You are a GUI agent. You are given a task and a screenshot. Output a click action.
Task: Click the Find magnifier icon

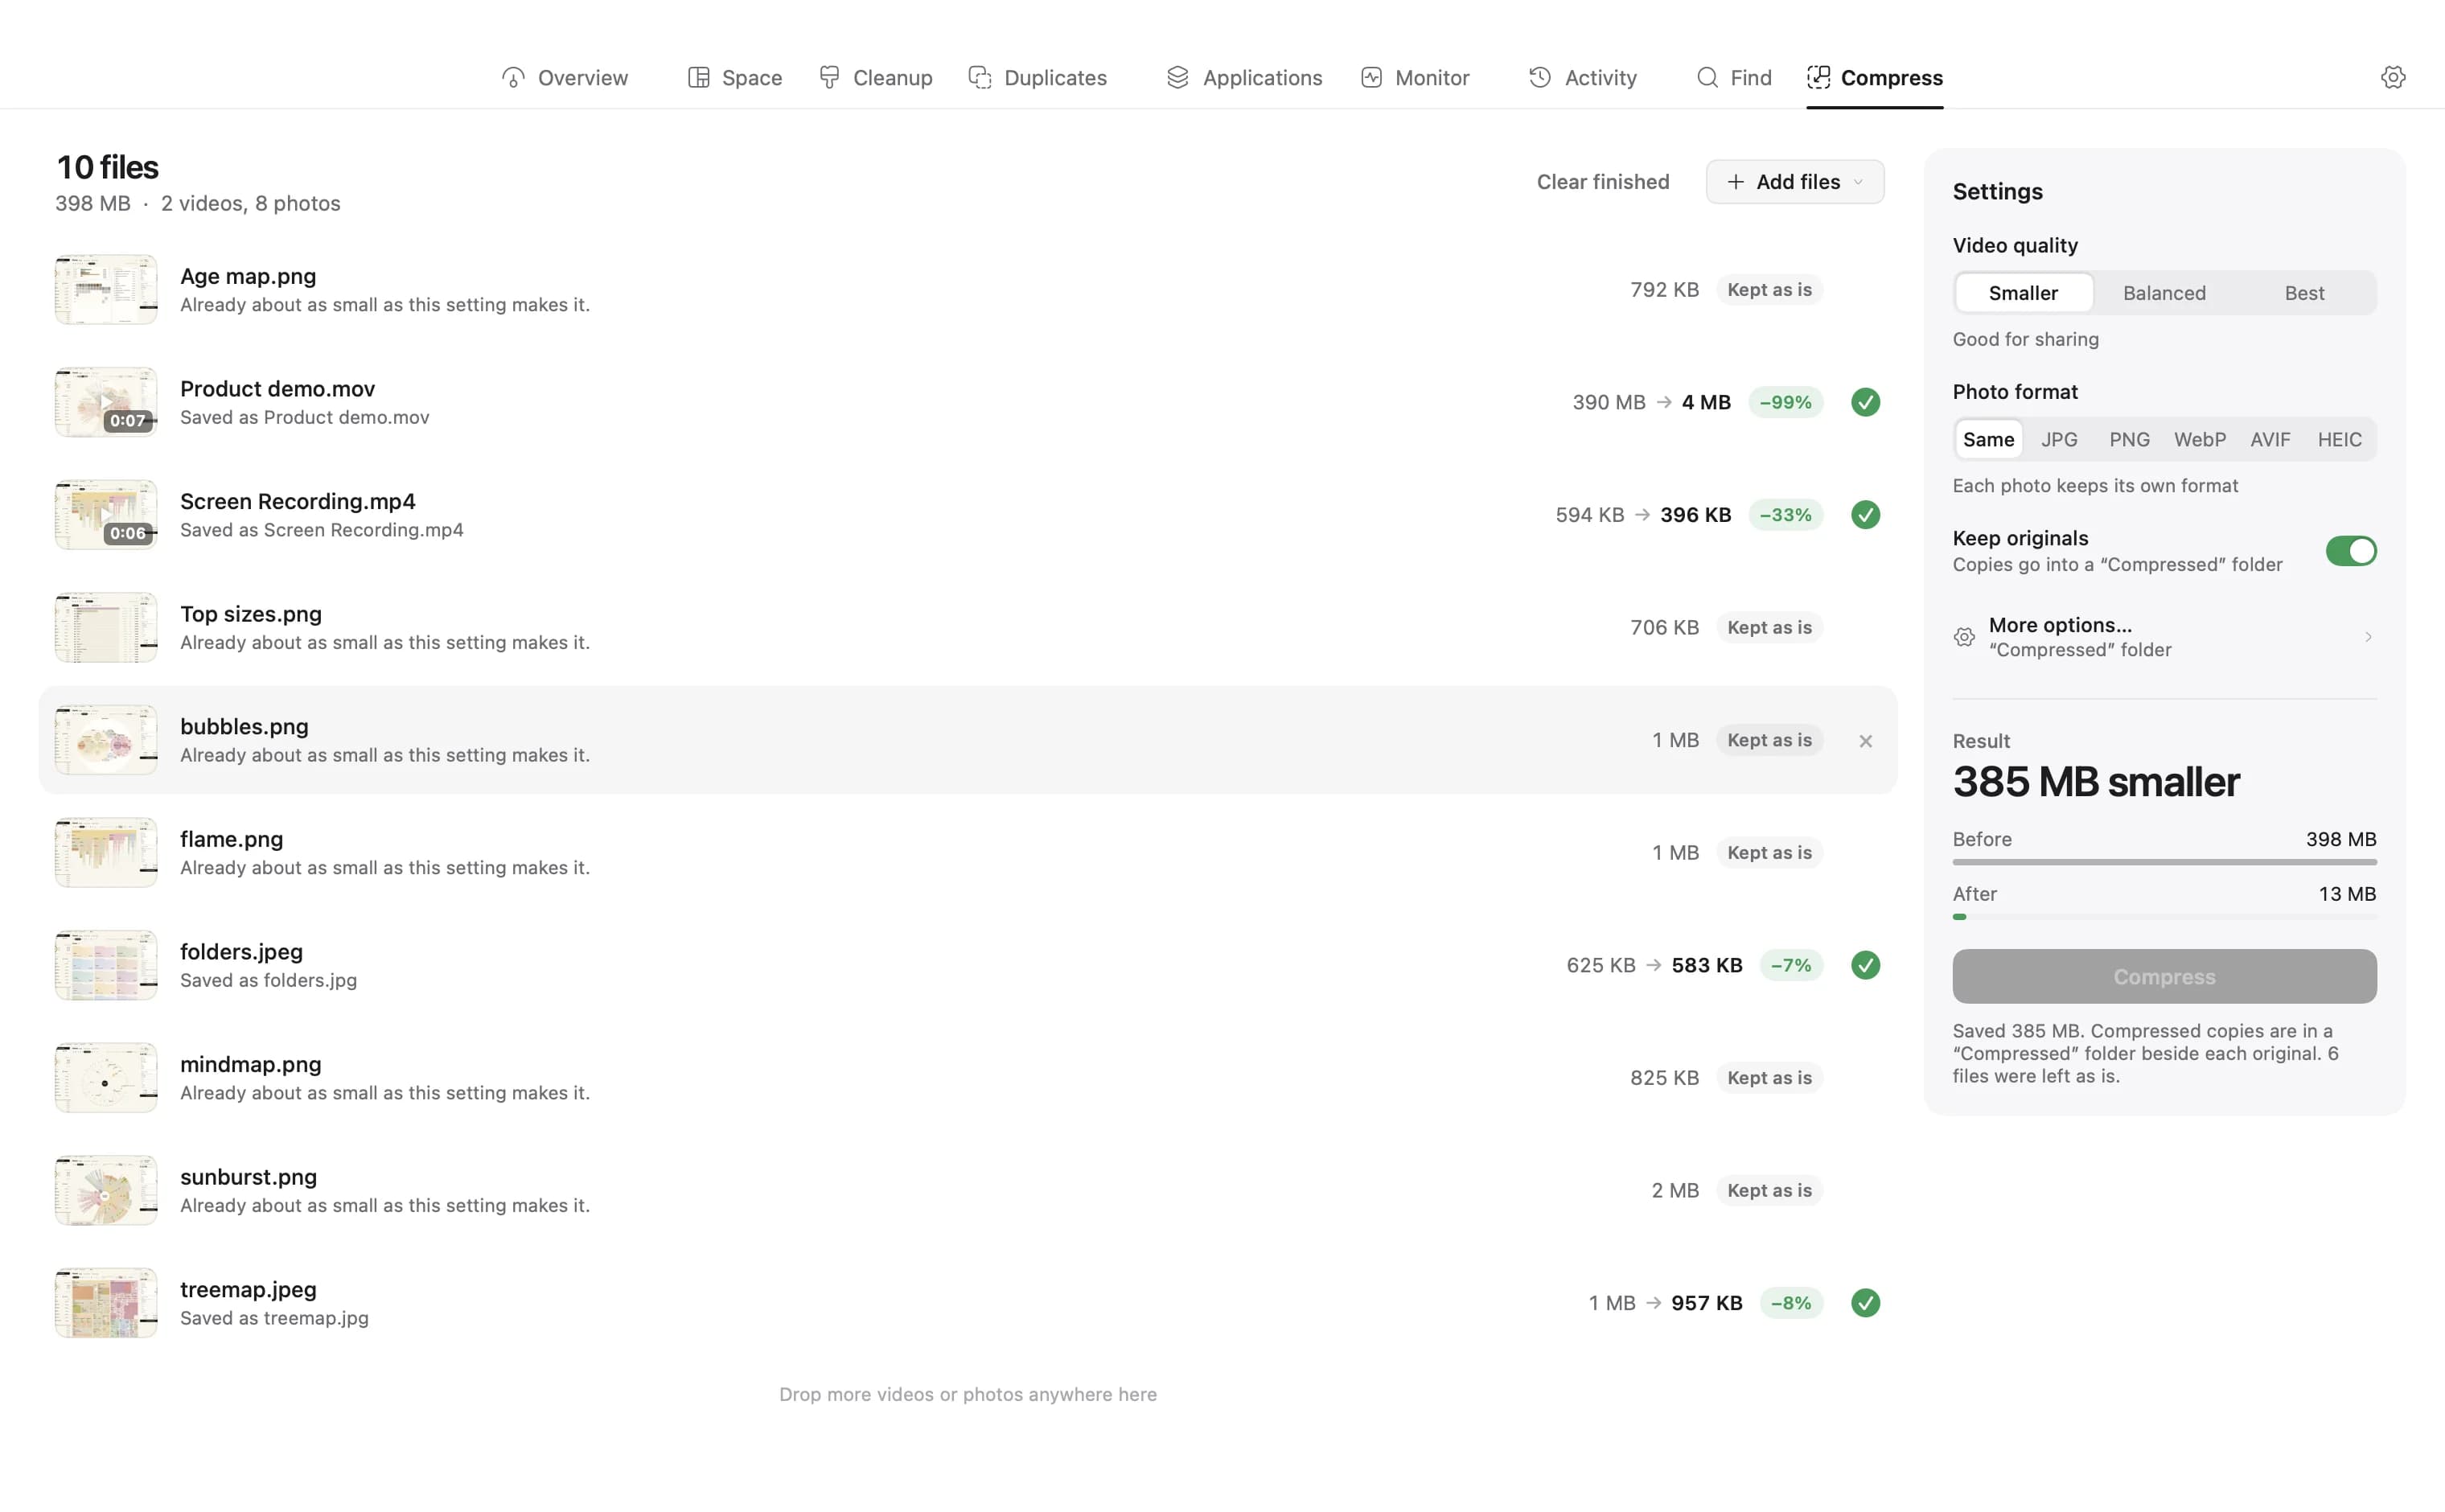(1707, 77)
